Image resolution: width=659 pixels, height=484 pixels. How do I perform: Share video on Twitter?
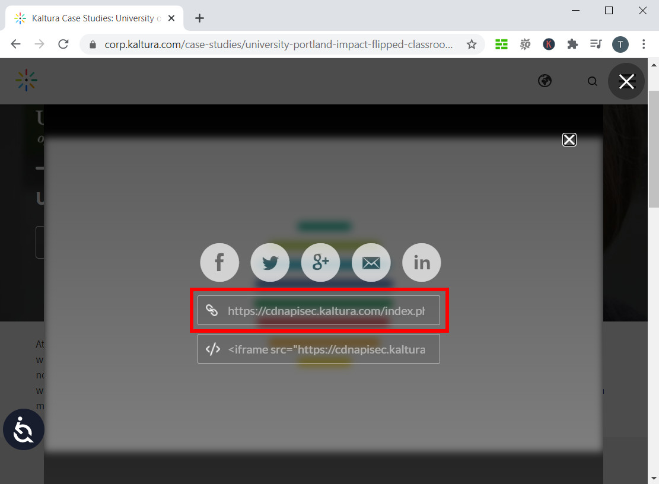point(270,263)
